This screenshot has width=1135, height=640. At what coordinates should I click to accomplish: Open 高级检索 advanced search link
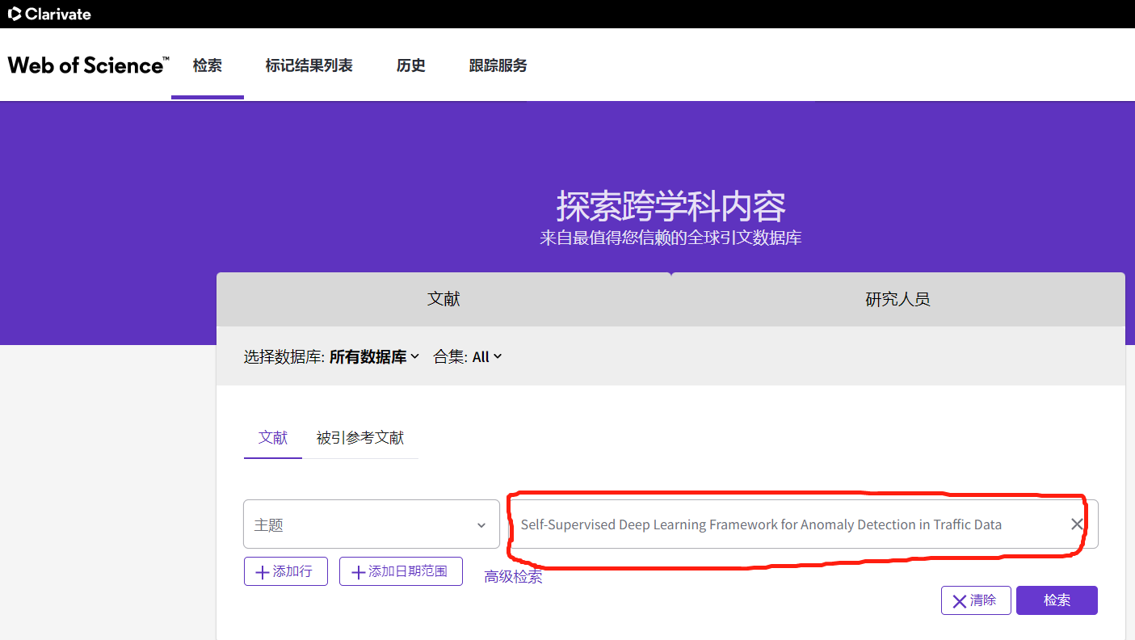pyautogui.click(x=513, y=576)
